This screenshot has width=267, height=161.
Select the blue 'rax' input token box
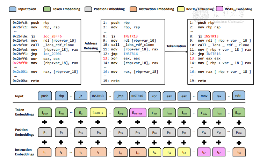(219, 96)
